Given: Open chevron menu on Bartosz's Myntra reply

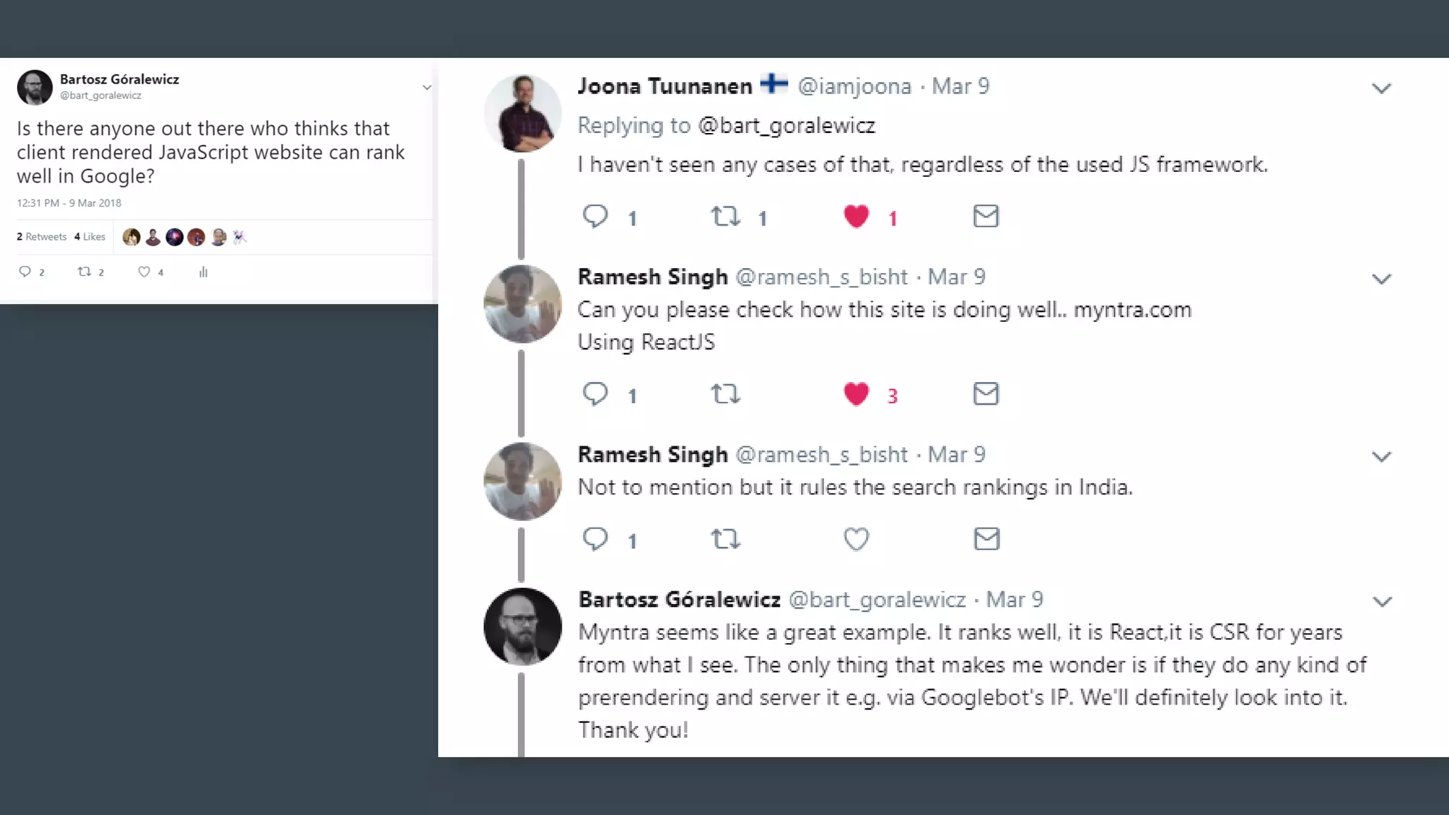Looking at the screenshot, I should click(1382, 601).
